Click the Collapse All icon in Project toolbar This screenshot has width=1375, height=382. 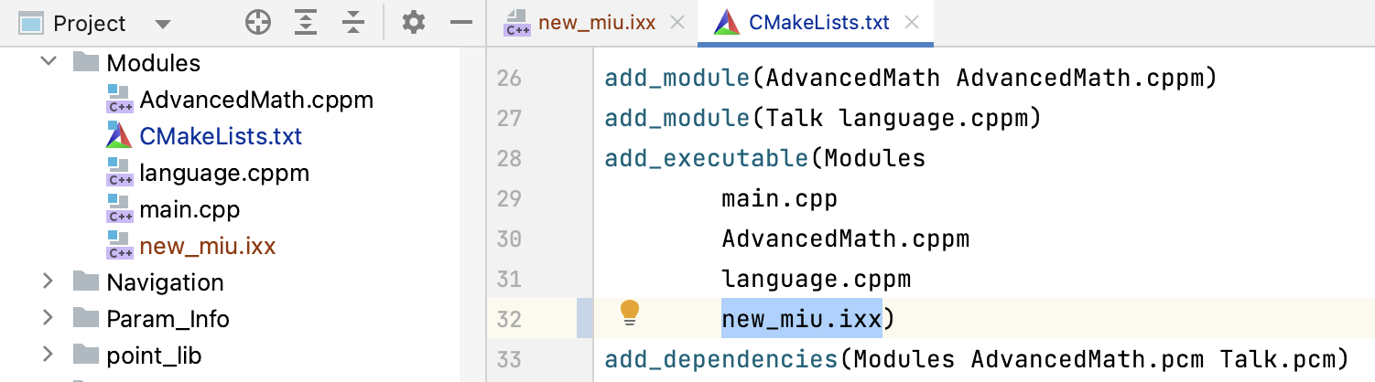click(x=353, y=23)
